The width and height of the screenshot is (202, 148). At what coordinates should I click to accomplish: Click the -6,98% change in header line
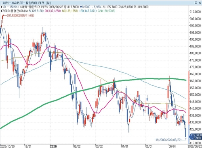coord(97,7)
